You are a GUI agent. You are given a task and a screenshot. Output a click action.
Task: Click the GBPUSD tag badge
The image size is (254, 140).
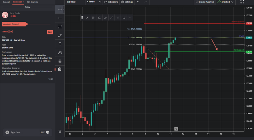(5, 31)
